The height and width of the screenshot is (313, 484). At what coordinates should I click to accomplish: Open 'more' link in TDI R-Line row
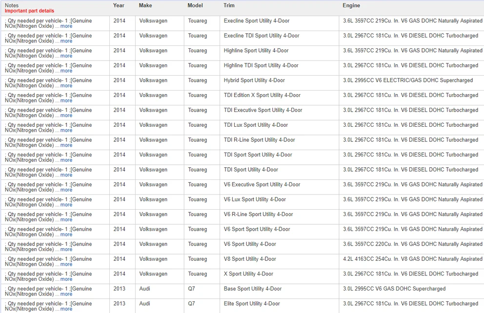point(66,145)
